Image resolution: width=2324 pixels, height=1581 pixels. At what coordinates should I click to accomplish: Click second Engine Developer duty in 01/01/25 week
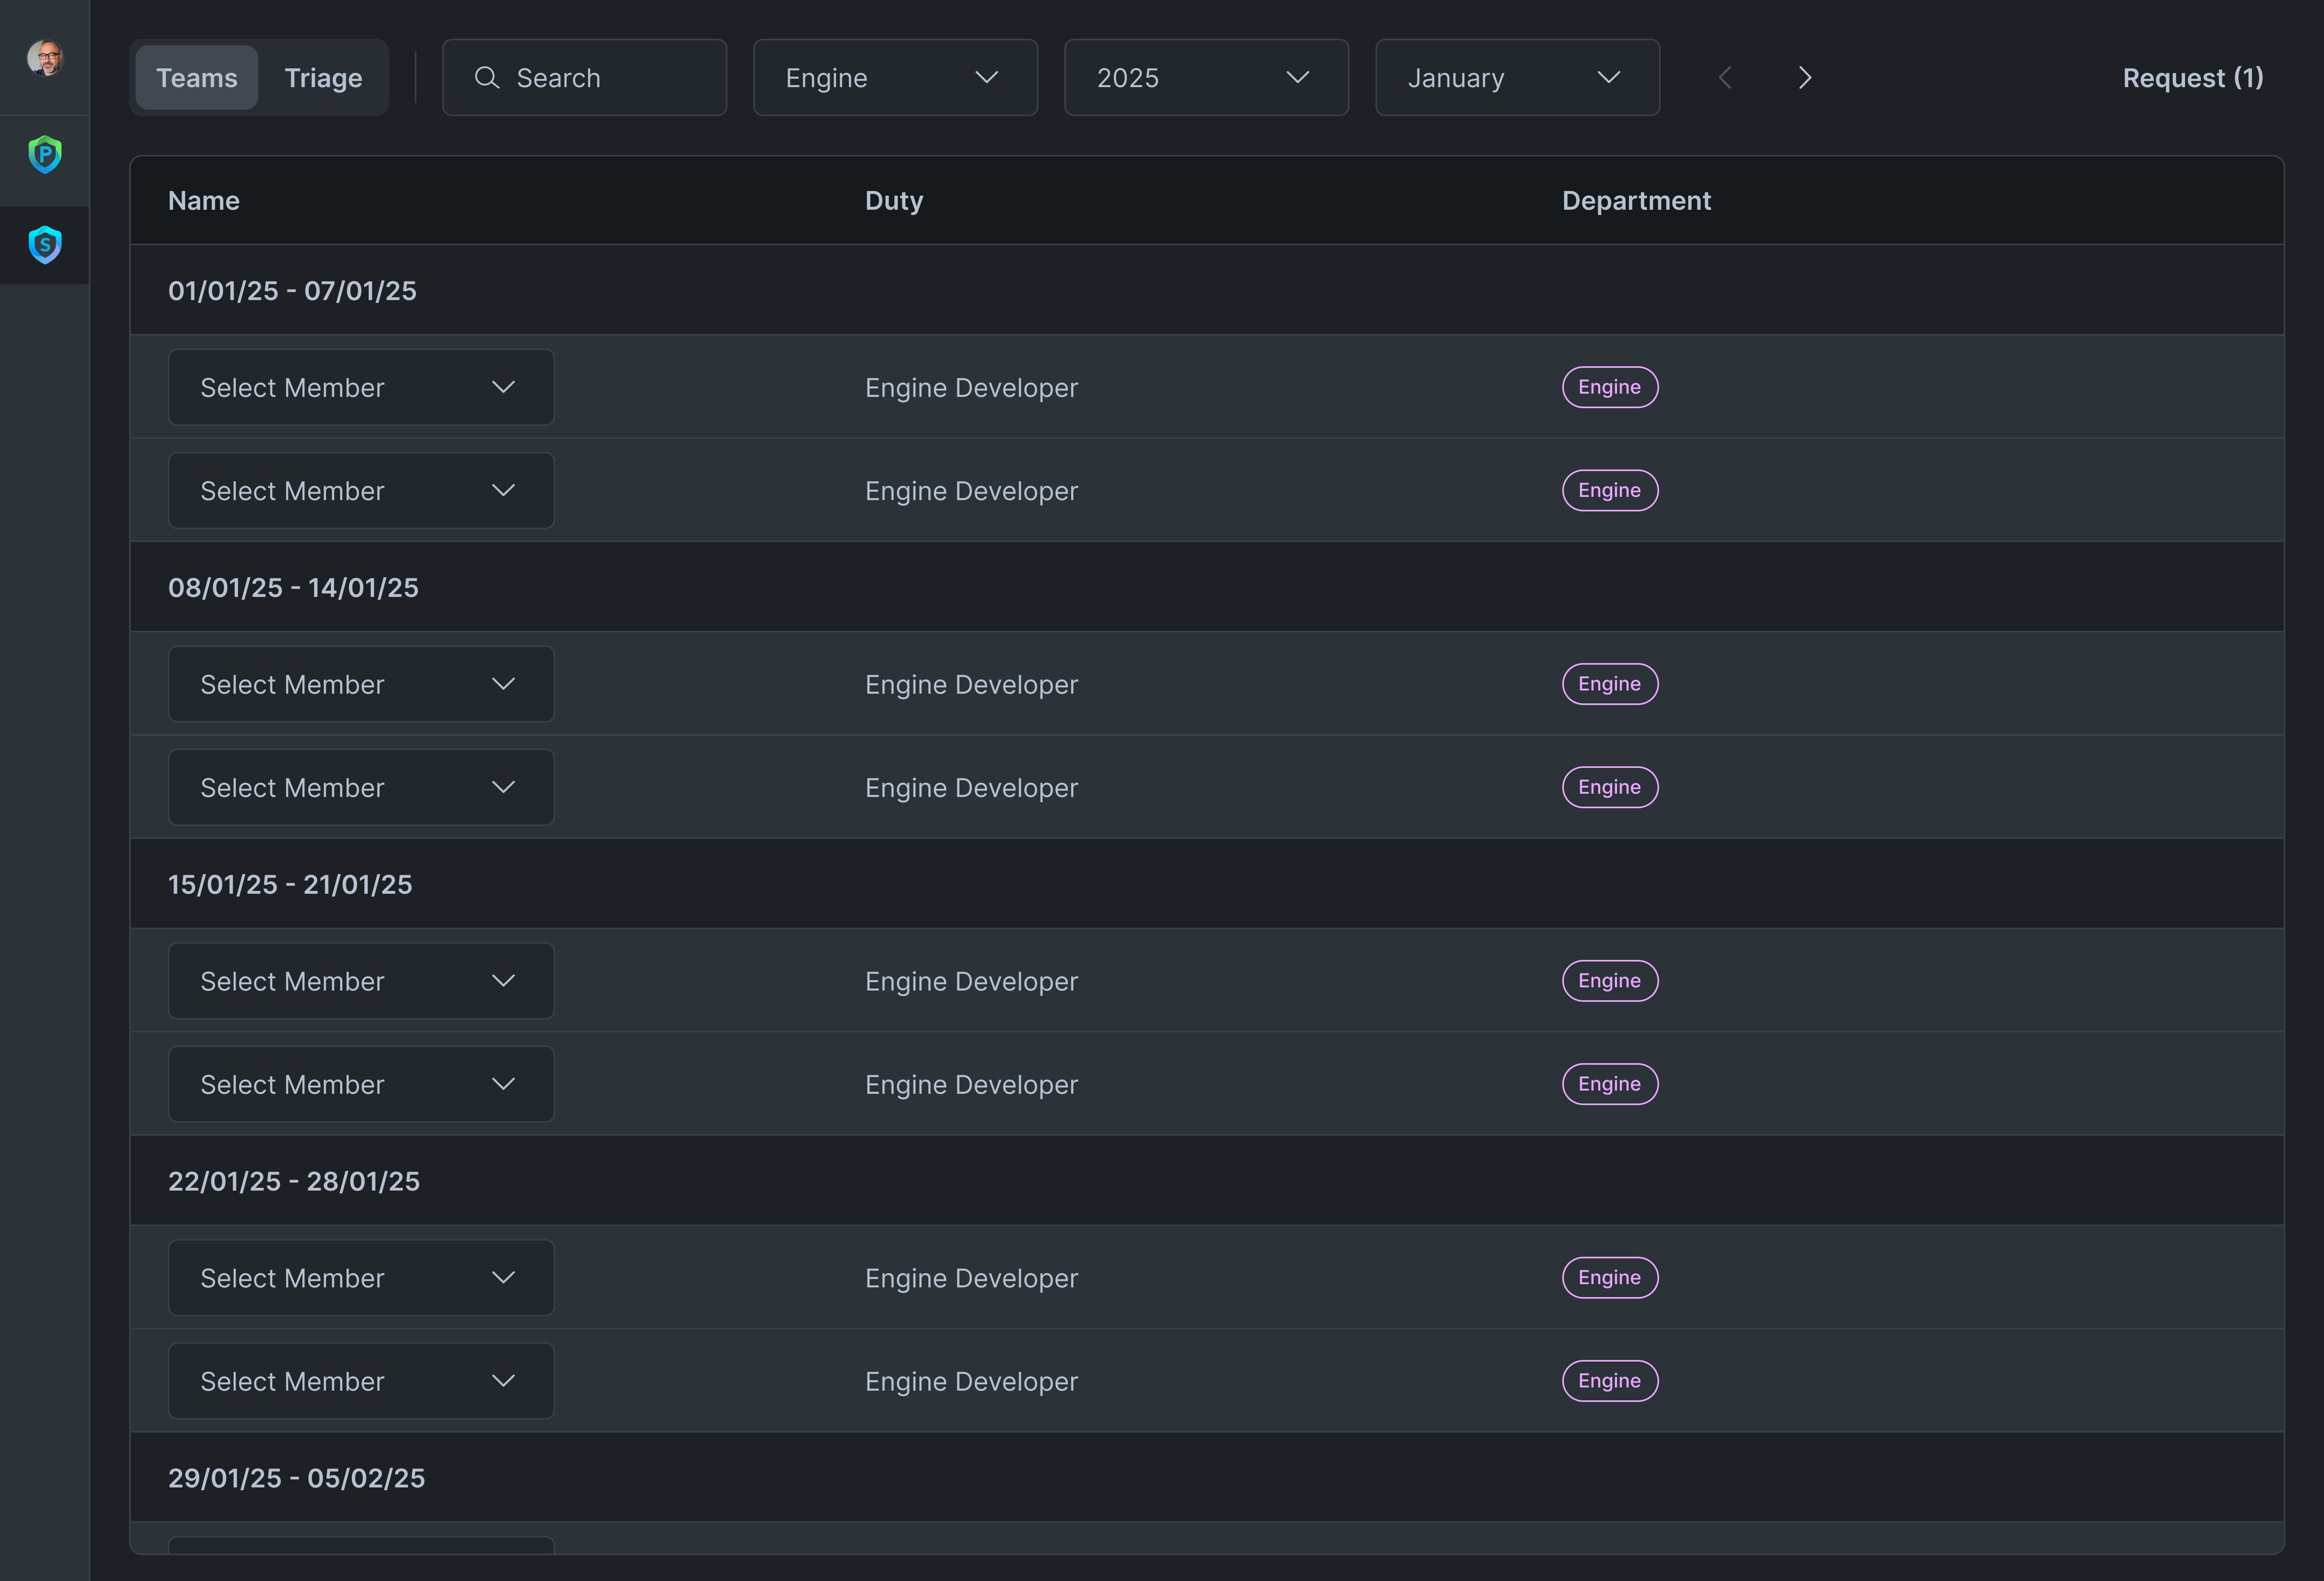click(971, 491)
